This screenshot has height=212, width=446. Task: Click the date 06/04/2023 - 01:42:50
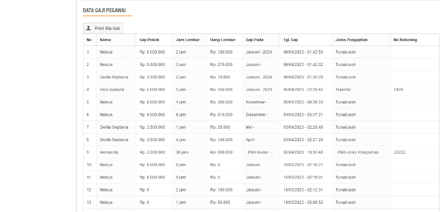303,52
